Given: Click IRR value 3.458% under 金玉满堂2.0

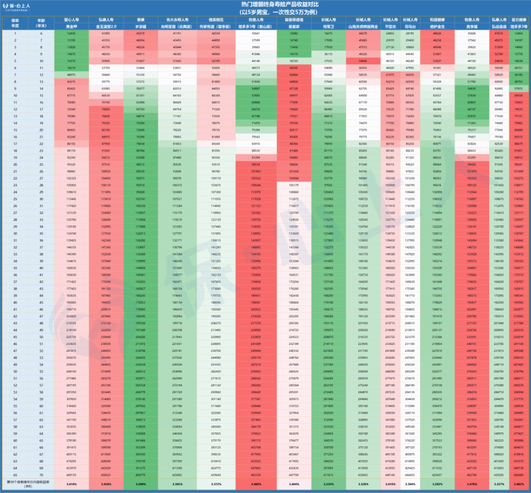Looking at the screenshot, I should (x=106, y=484).
